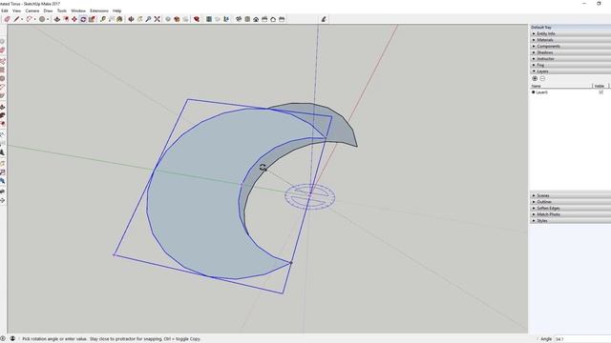Open the red-gem Extension Manager icon
The width and height of the screenshot is (611, 343).
[x=197, y=19]
